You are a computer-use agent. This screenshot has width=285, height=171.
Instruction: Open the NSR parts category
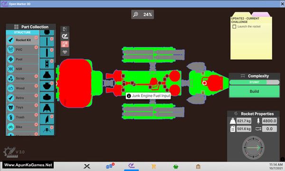point(22,69)
